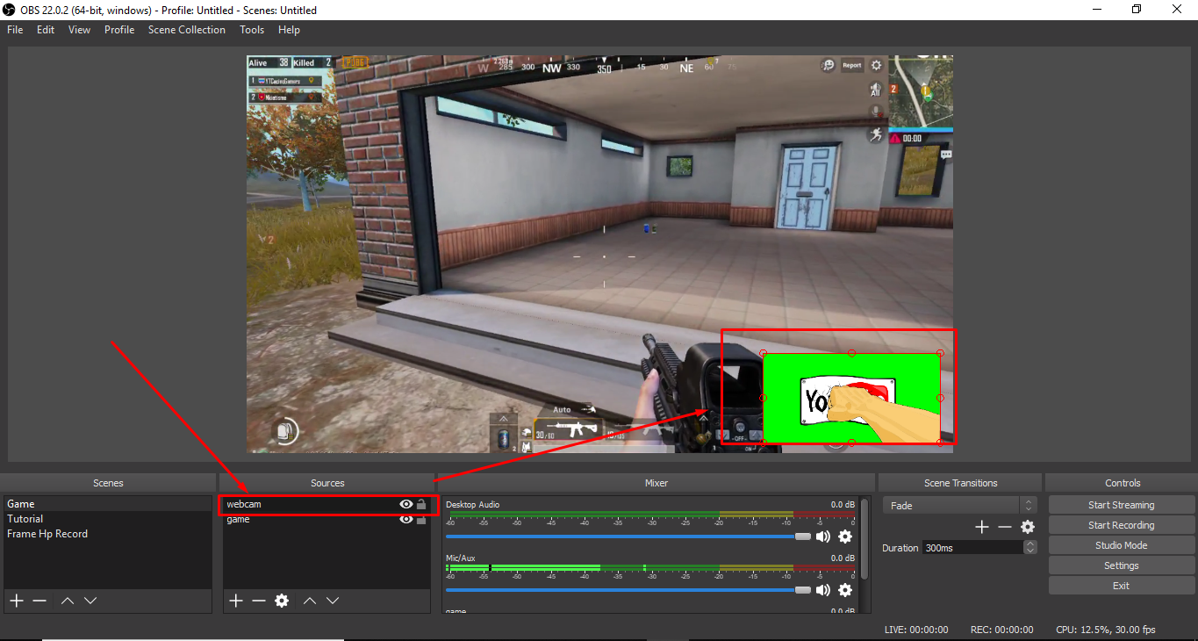Mute Desktop Audio speaker icon
Image resolution: width=1198 pixels, height=641 pixels.
[823, 537]
